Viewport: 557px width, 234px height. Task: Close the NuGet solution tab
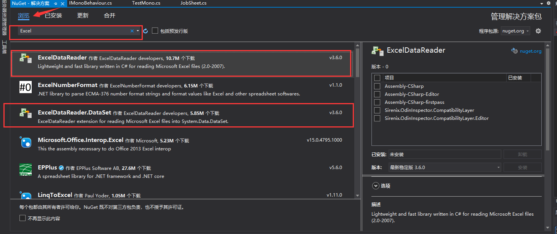tap(63, 3)
